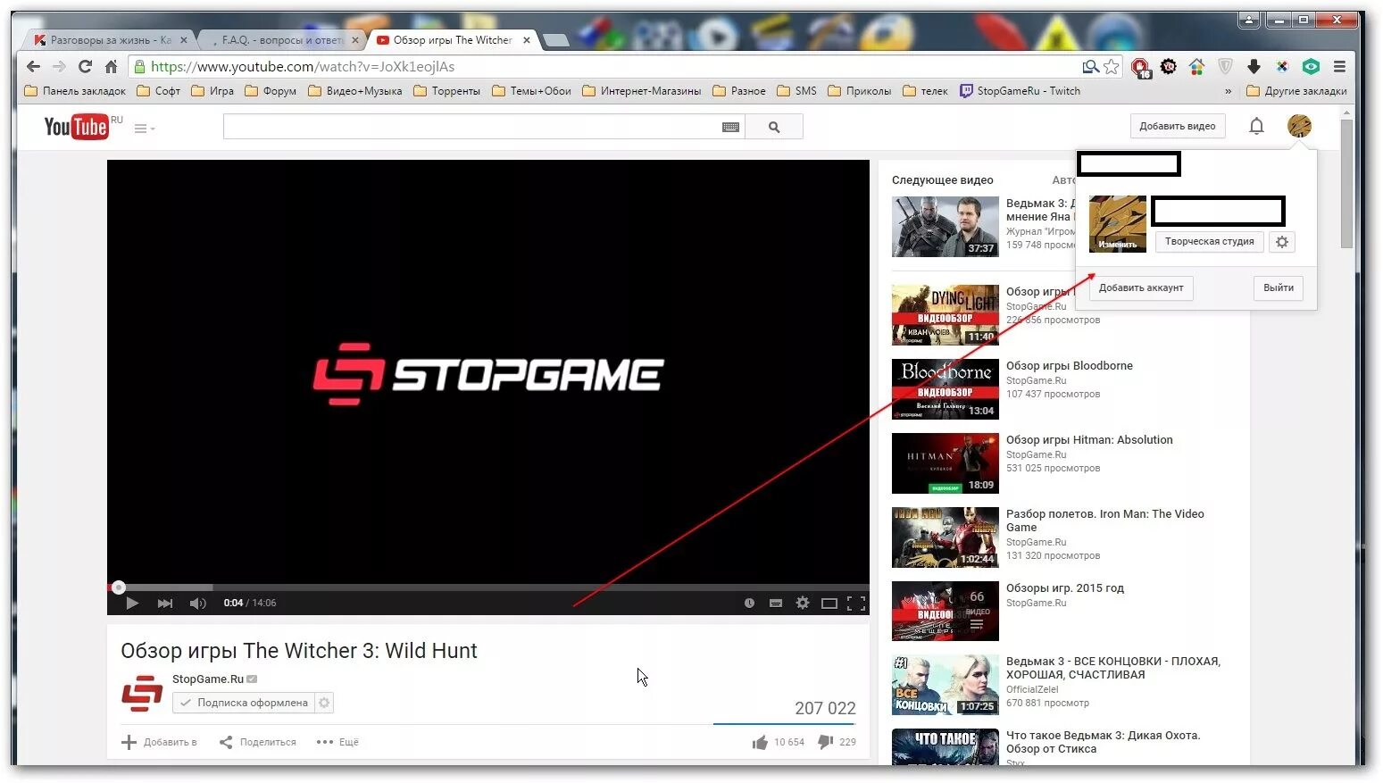Screen dimensions: 1383x783
Task: Open subscription settings gear
Action: pyautogui.click(x=324, y=703)
